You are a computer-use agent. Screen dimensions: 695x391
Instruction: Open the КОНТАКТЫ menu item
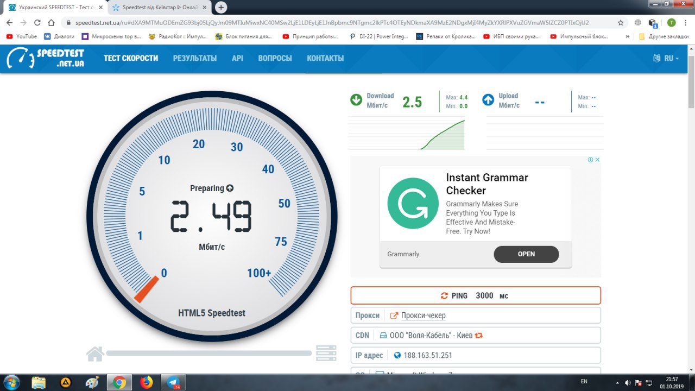[x=325, y=58]
